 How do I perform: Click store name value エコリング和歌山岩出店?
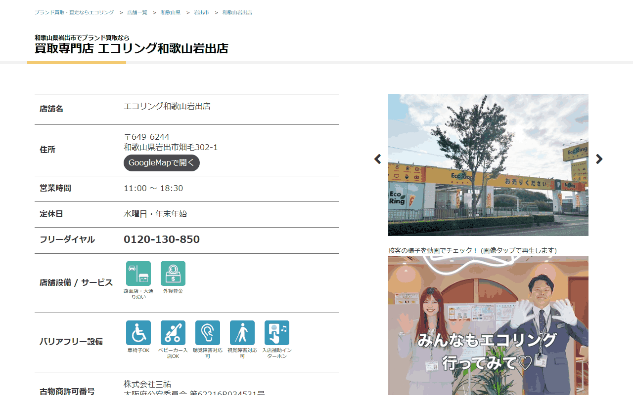click(x=167, y=106)
